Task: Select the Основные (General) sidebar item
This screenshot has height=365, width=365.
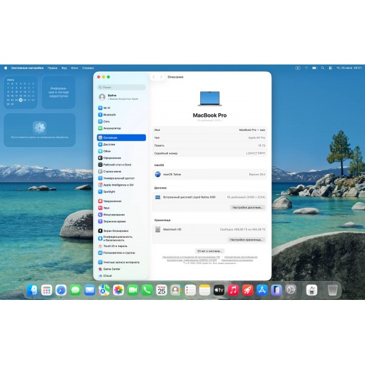Action: coord(121,137)
